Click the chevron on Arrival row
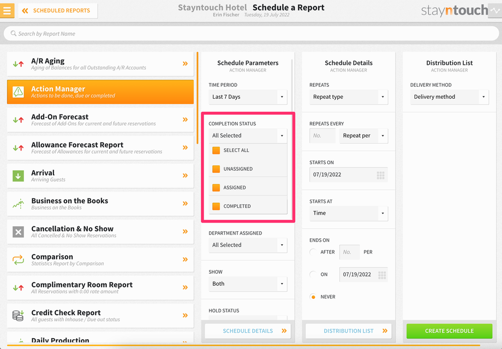502x349 pixels. (185, 175)
